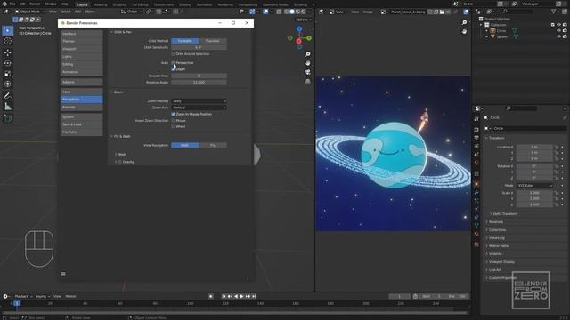This screenshot has width=570, height=320.
Task: Select the Move tool
Action: 7,52
